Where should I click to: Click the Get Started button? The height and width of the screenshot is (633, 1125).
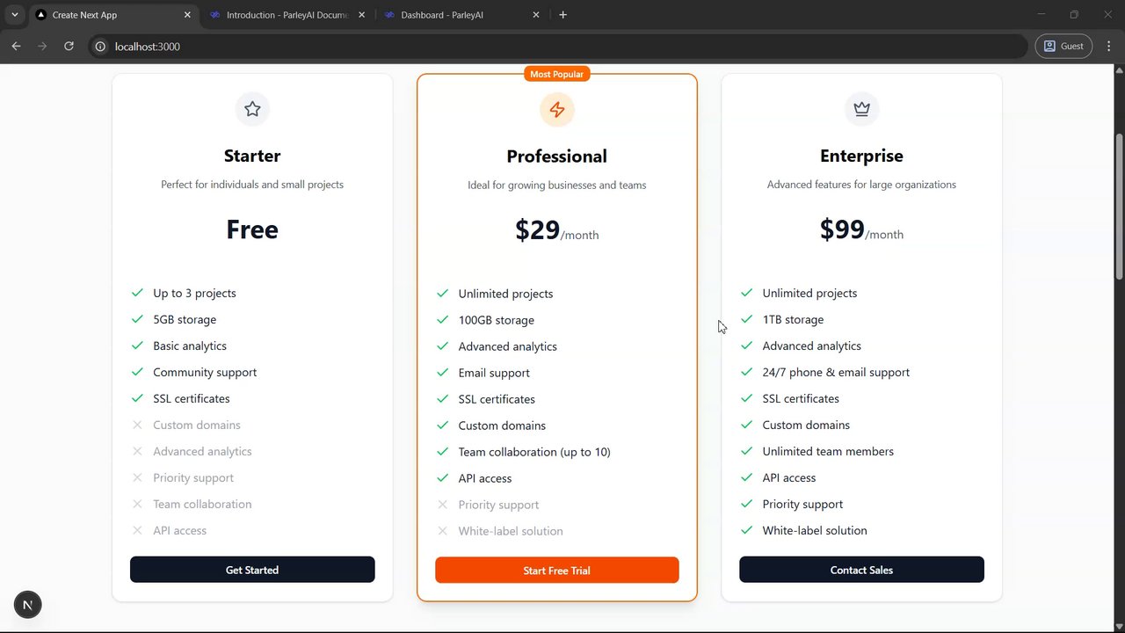click(x=252, y=570)
